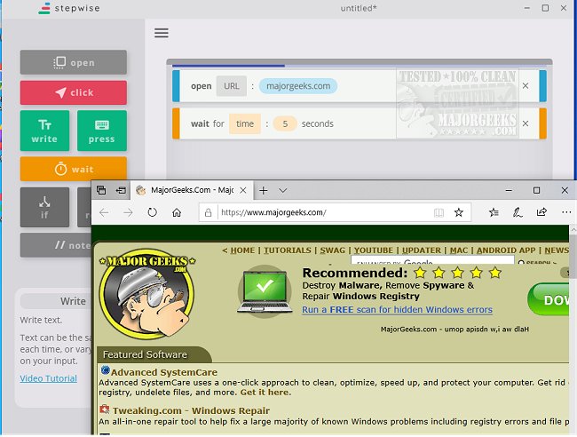Image resolution: width=577 pixels, height=437 pixels.
Task: Share this page from the browser
Action: point(541,212)
